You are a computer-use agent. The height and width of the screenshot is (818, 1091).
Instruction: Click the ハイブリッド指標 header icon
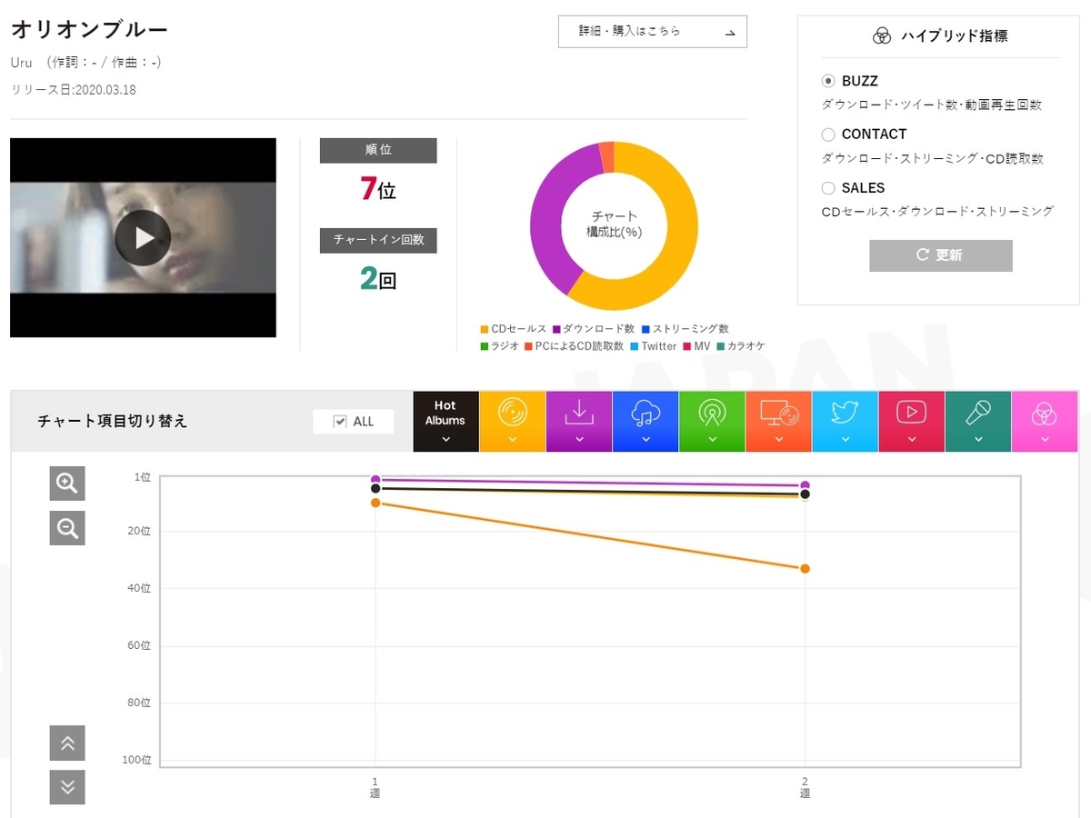tap(881, 36)
